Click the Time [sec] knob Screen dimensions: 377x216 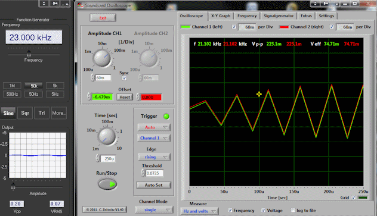tap(107, 136)
